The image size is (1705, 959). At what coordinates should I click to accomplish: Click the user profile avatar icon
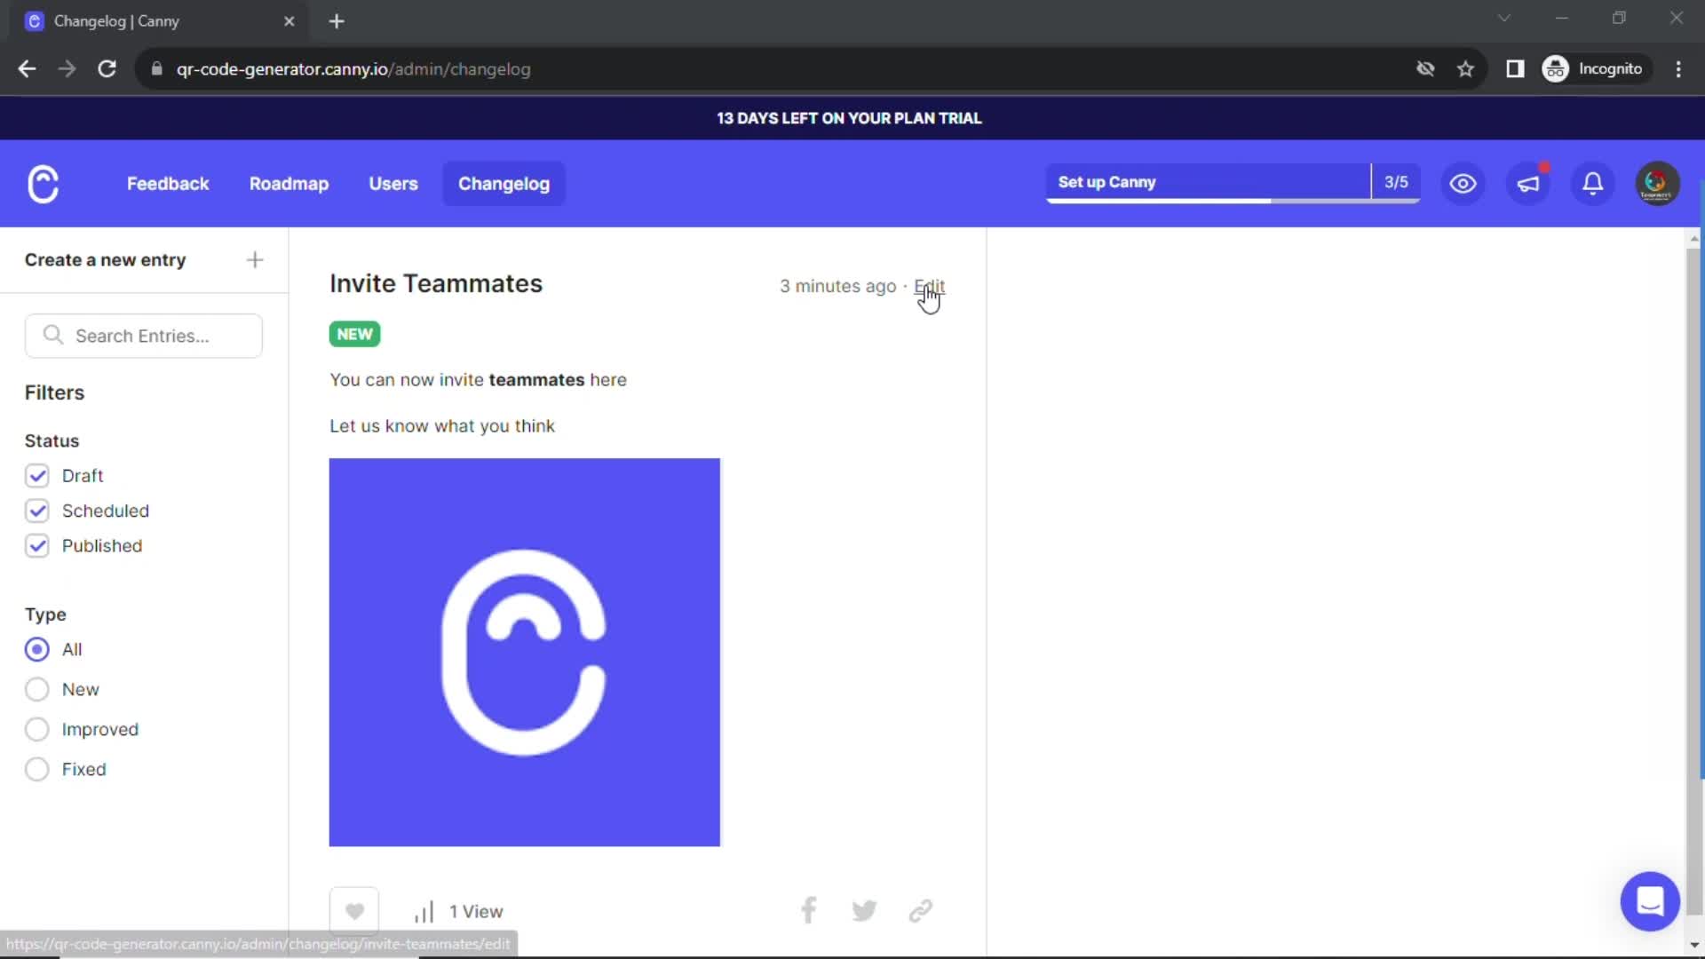pyautogui.click(x=1657, y=183)
